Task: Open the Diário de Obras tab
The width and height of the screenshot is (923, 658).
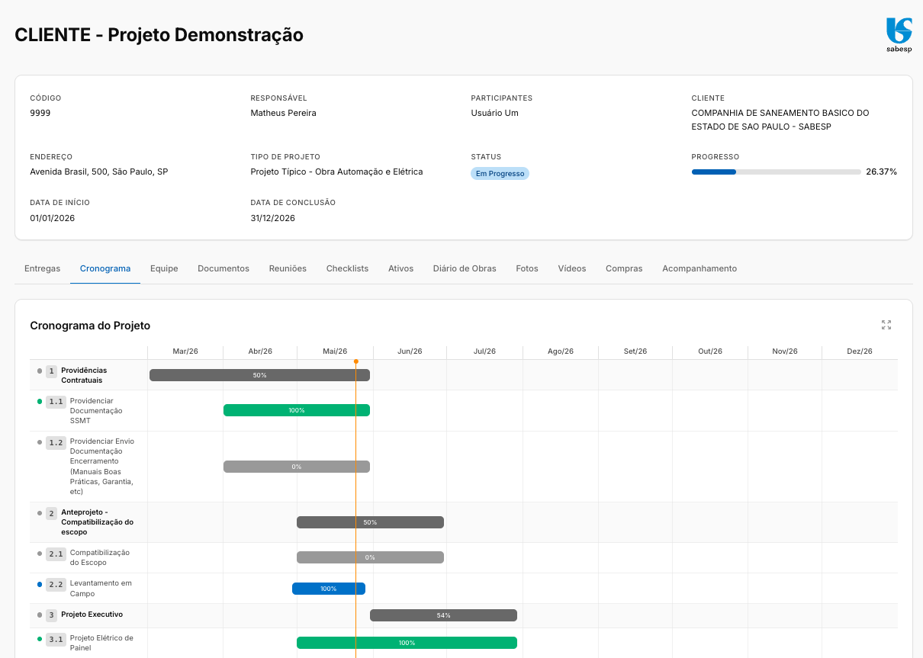Action: tap(465, 268)
